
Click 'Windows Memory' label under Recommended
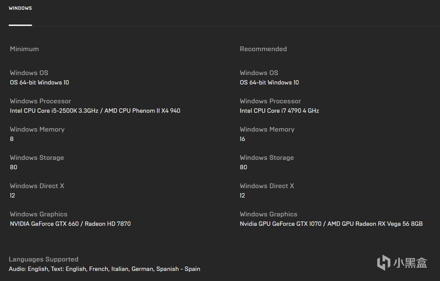[x=267, y=129]
